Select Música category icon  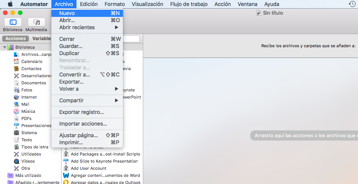[16, 111]
